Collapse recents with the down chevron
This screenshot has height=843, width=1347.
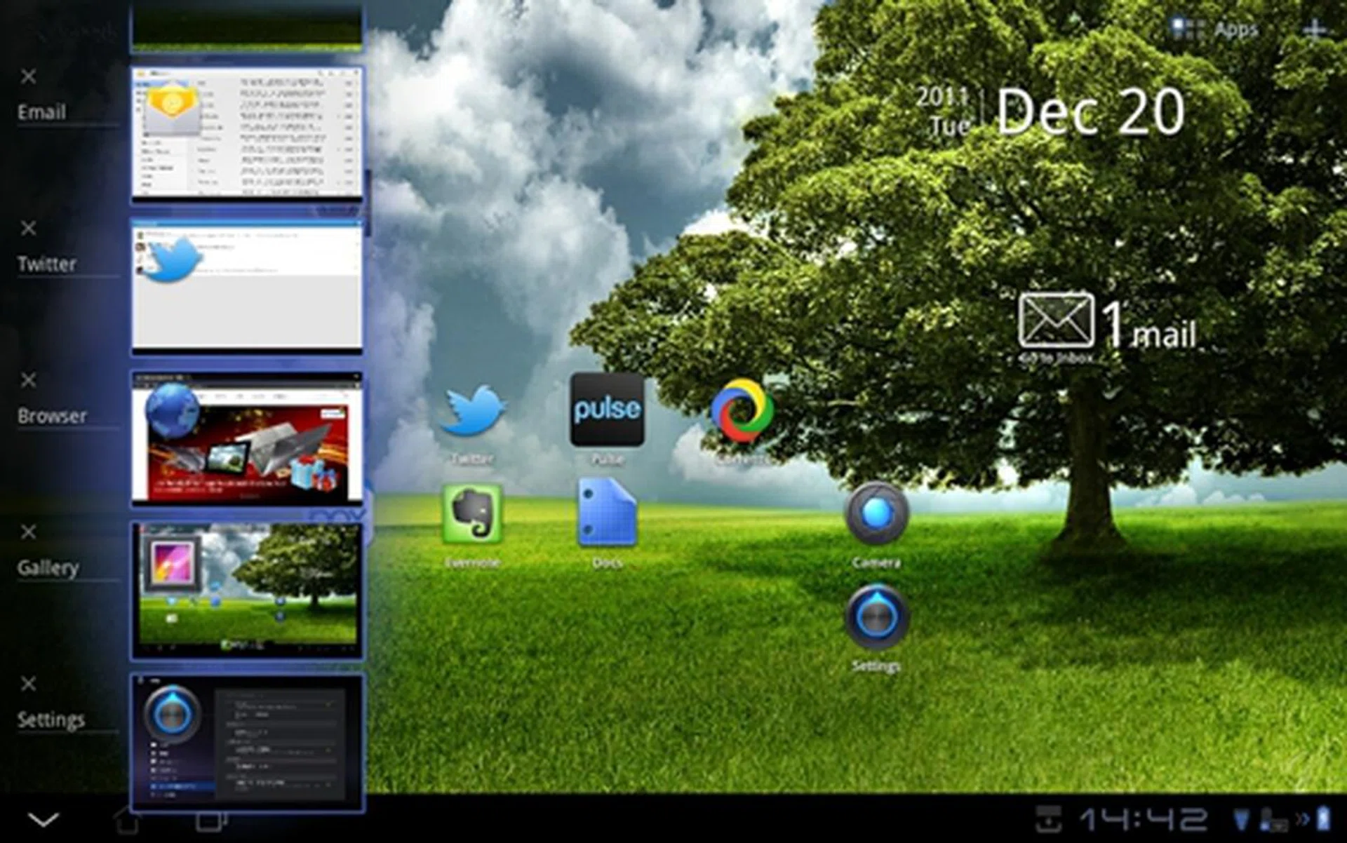43,819
